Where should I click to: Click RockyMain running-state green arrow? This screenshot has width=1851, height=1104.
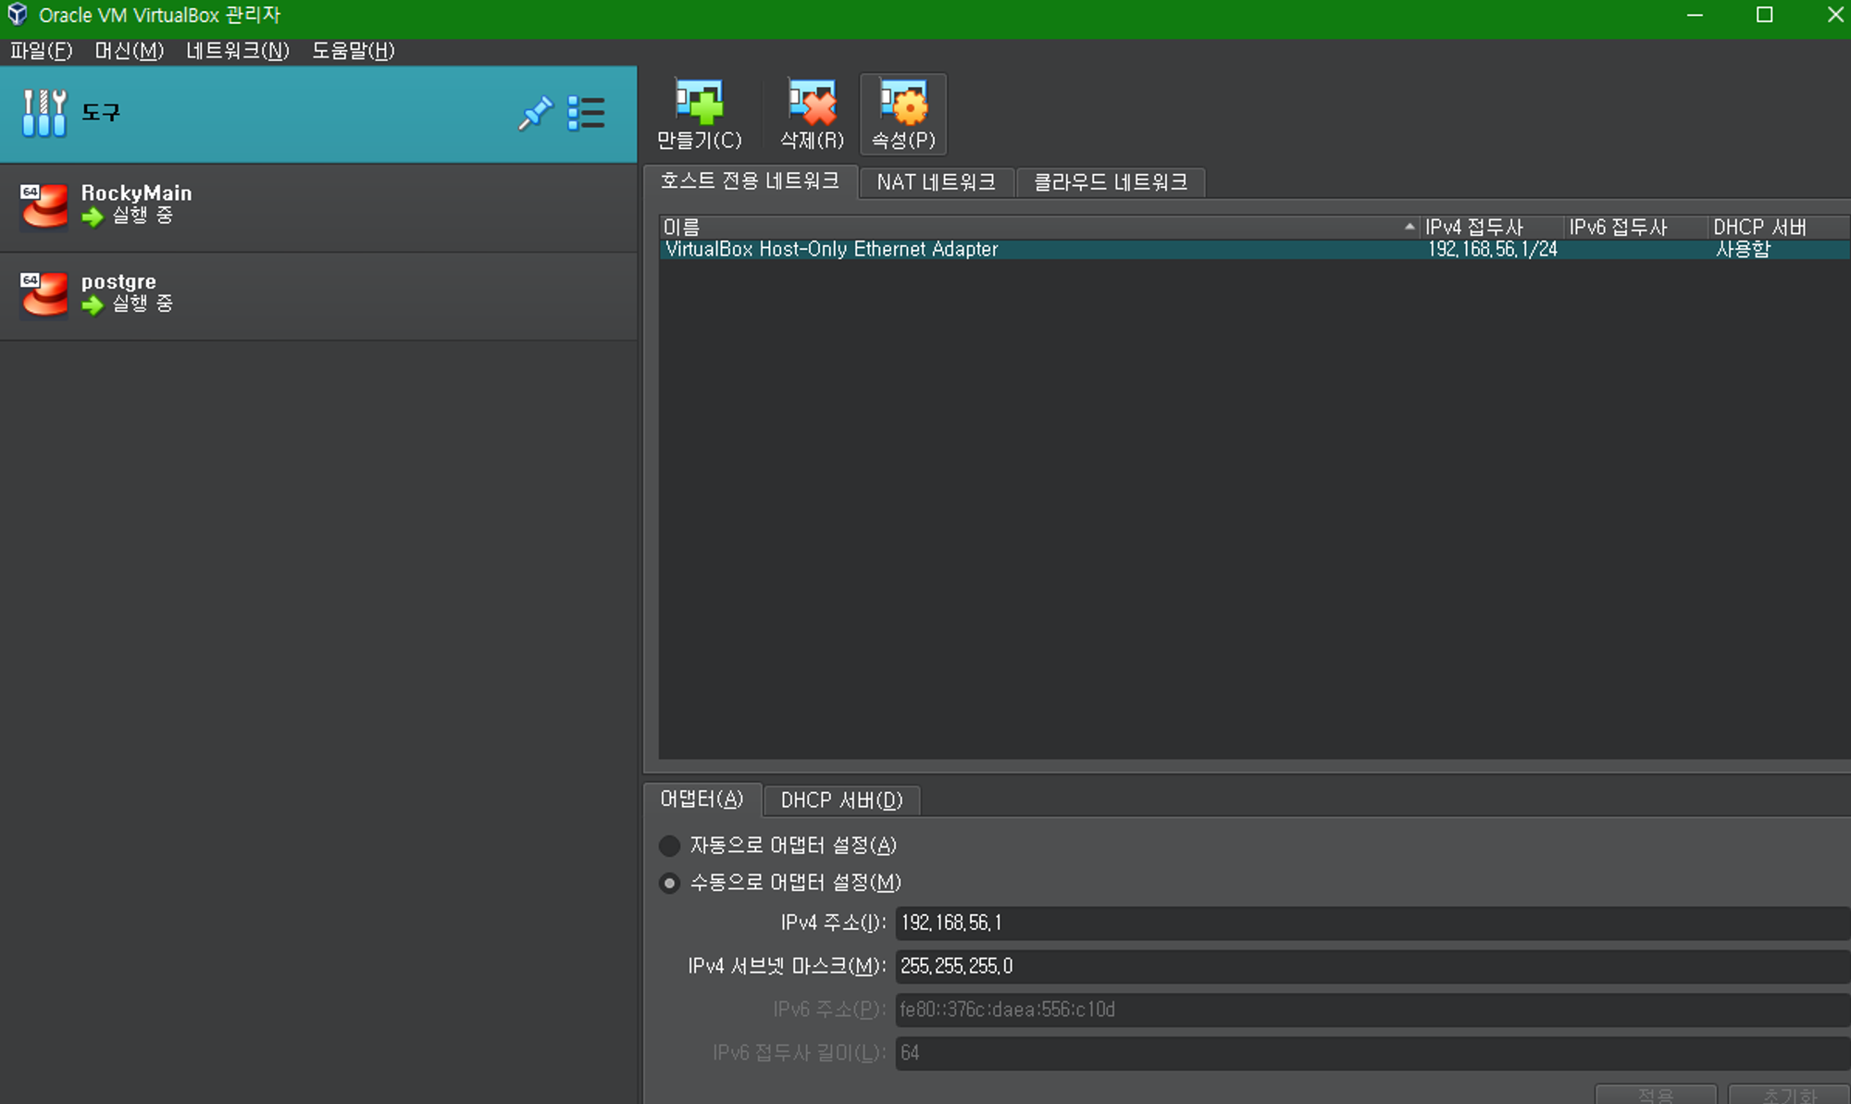93,217
